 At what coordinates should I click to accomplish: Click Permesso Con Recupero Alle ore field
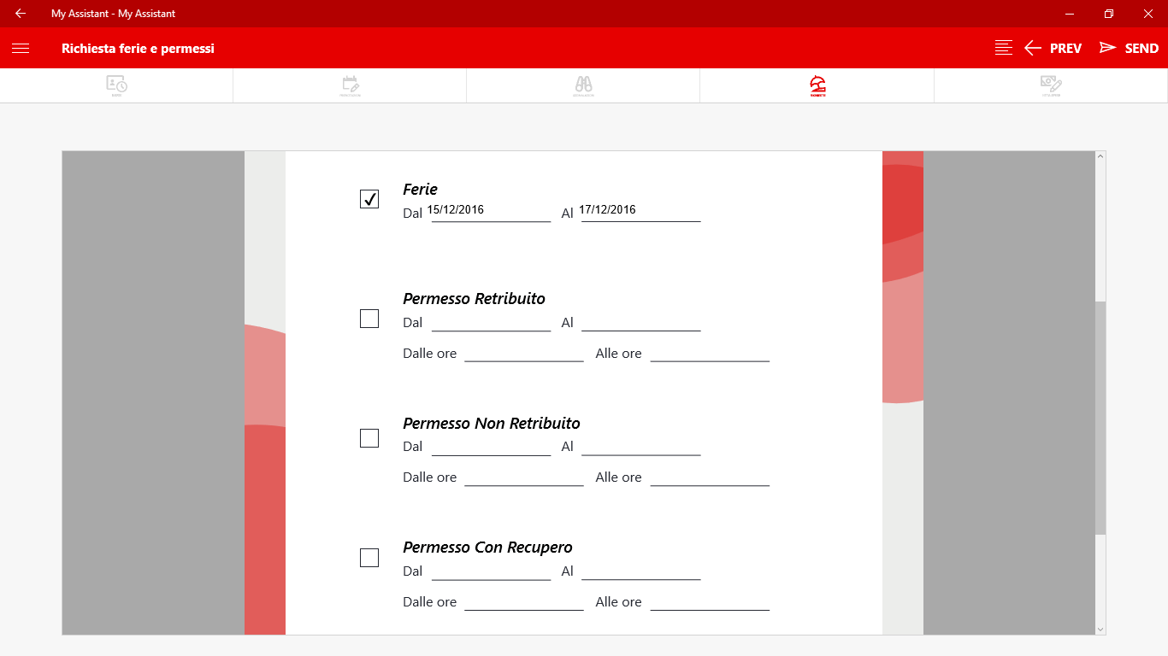(710, 601)
